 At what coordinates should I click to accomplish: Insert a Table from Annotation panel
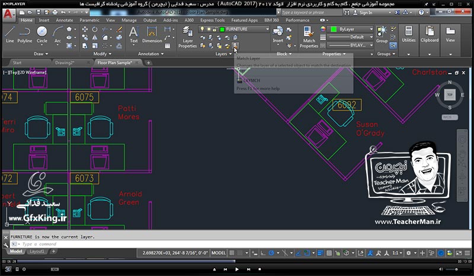click(168, 46)
